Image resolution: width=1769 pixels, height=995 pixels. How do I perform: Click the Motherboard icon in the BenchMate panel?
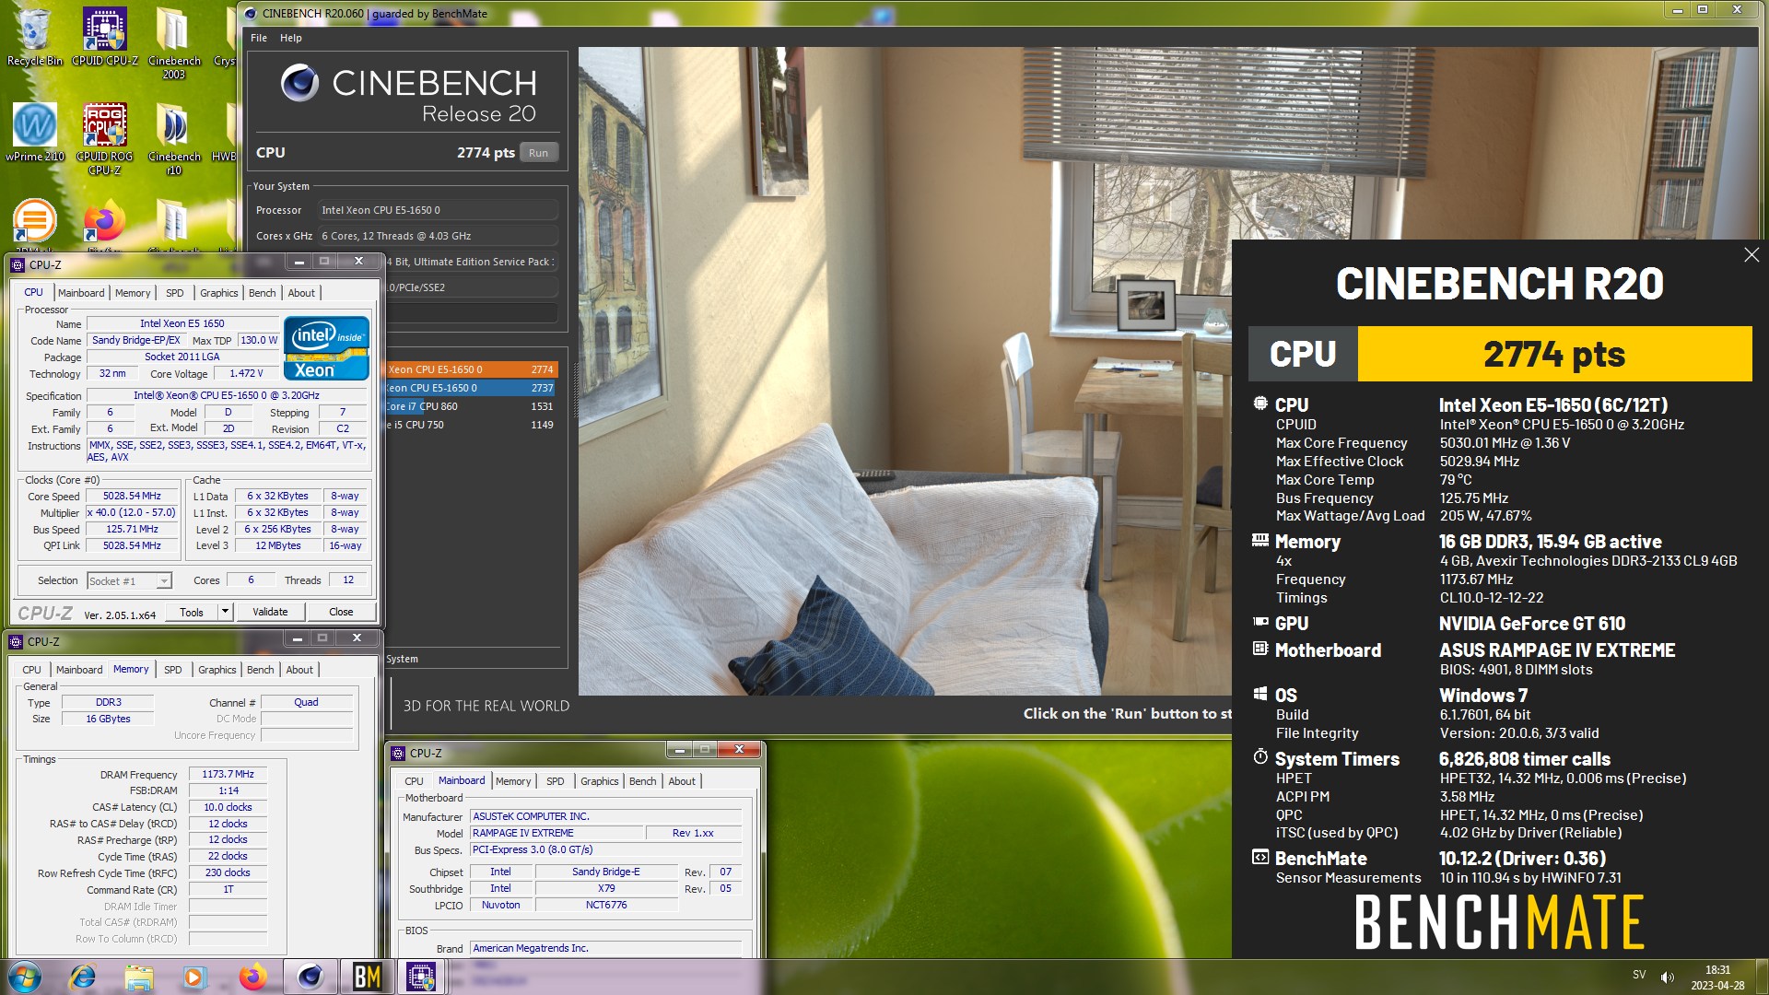coord(1260,649)
